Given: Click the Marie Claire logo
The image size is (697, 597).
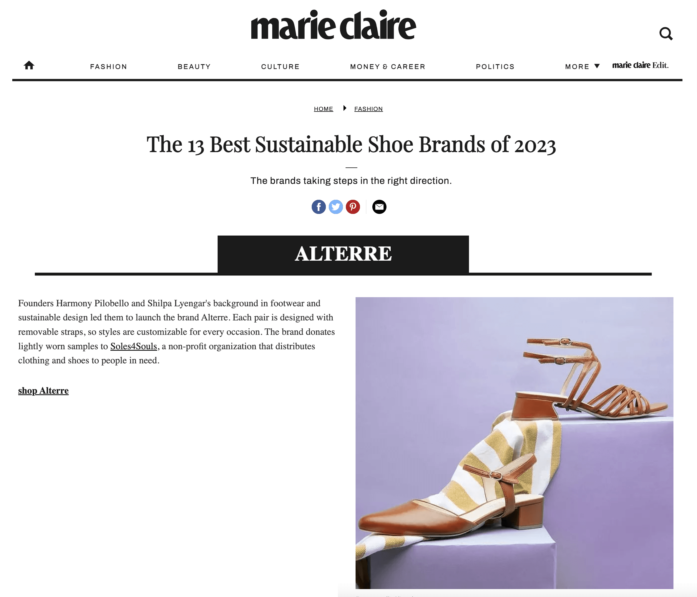Looking at the screenshot, I should point(333,25).
